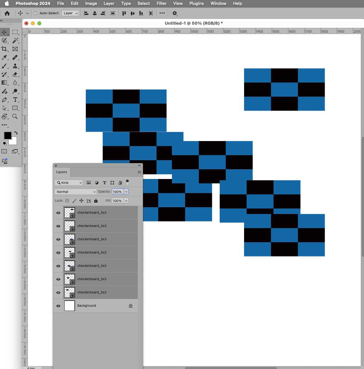
Task: Toggle visibility of the top checkerboard_3x3 layer
Action: [58, 213]
